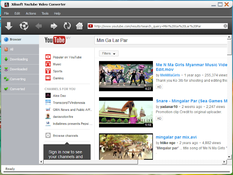Click the danisnotonfire channel avatar
Viewport: 233px width, 175px height.
(x=48, y=116)
